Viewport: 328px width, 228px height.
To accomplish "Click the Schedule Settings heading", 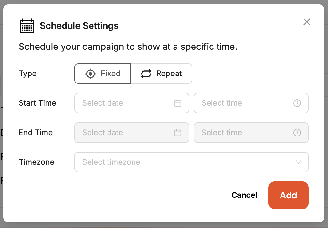I will click(x=79, y=26).
